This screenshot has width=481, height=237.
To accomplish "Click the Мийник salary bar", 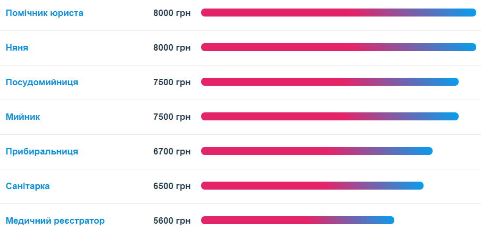I will click(330, 117).
